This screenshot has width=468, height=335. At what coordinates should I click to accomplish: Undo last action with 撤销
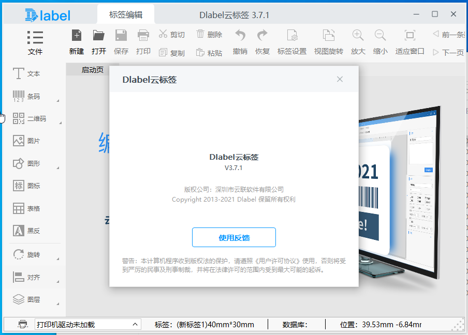tap(240, 42)
